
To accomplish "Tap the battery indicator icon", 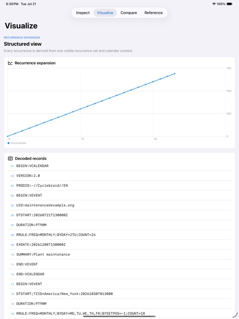I will (230, 4).
